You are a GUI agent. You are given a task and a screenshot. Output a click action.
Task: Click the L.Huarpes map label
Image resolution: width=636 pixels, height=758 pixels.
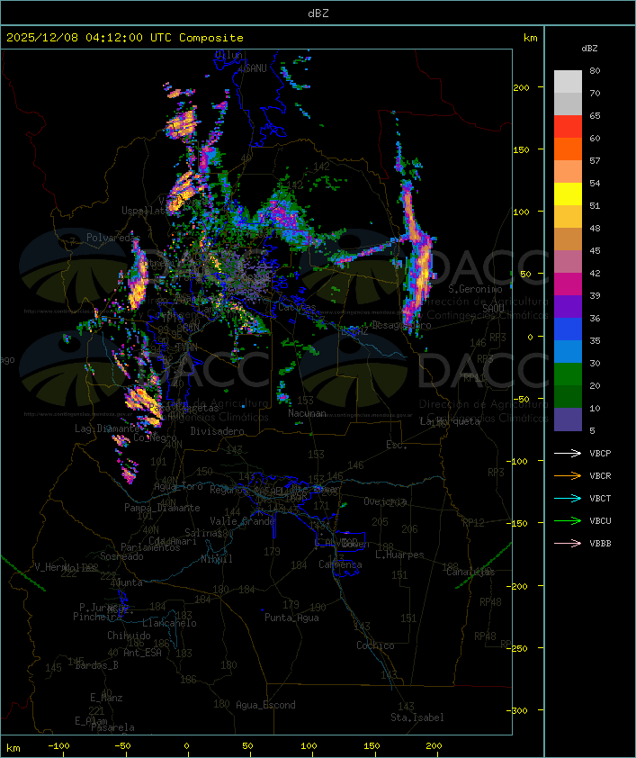click(x=399, y=555)
